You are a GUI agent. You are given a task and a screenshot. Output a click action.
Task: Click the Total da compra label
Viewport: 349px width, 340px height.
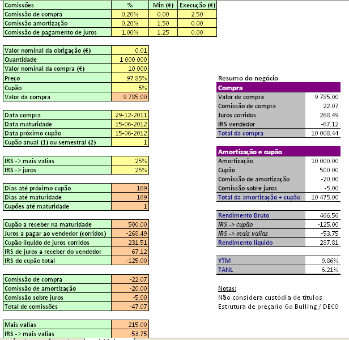pyautogui.click(x=261, y=133)
